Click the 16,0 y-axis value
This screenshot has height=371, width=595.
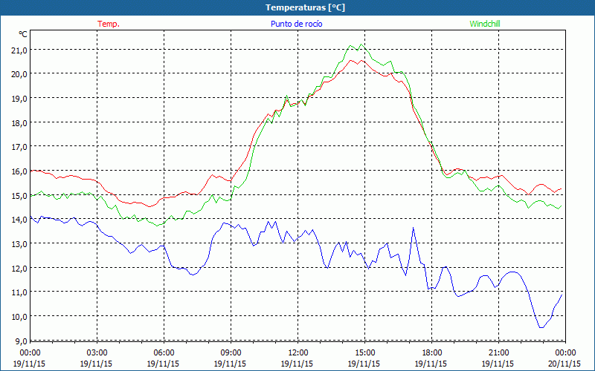tap(19, 171)
